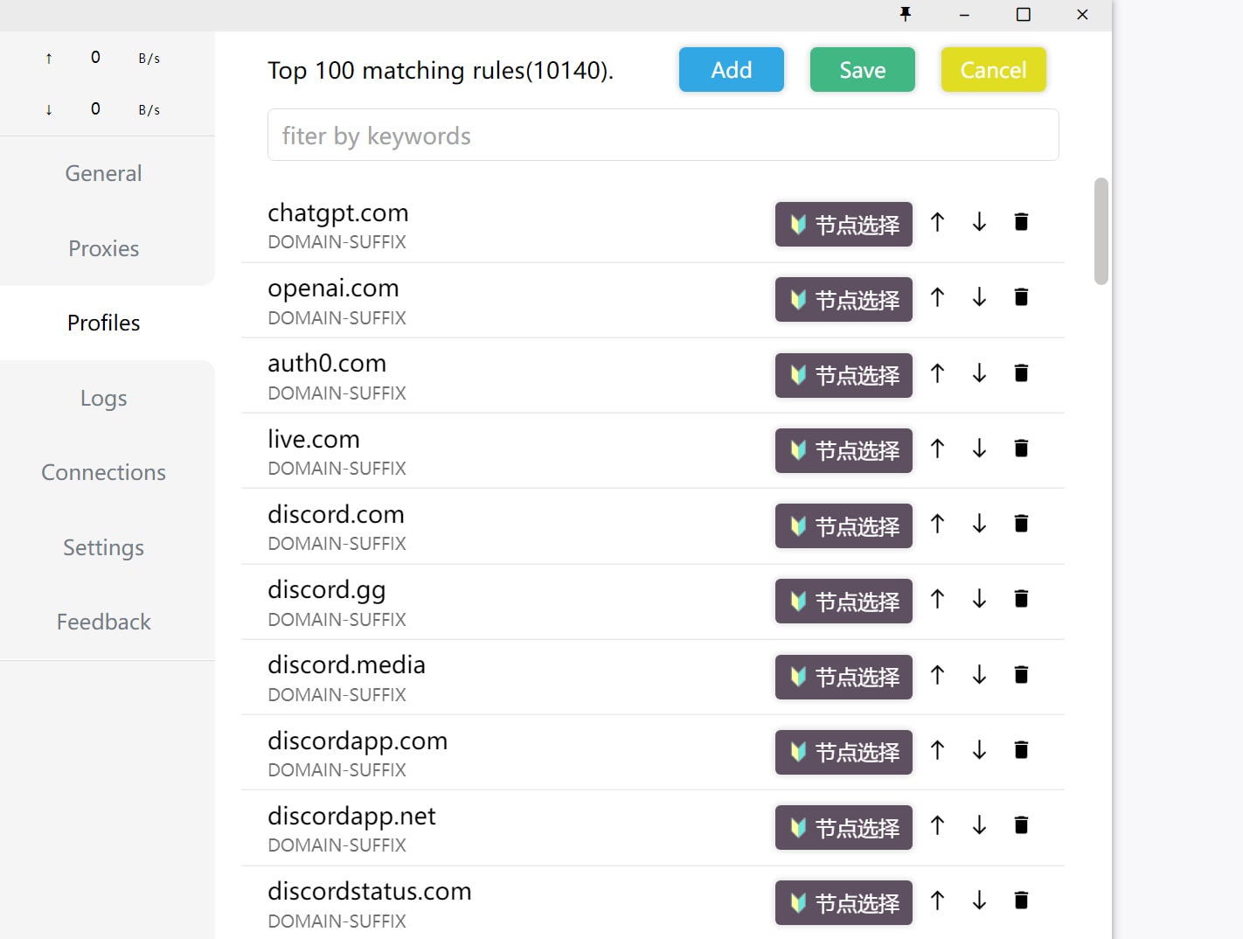Image resolution: width=1243 pixels, height=939 pixels.
Task: Switch to the Proxies tab
Action: coord(104,248)
